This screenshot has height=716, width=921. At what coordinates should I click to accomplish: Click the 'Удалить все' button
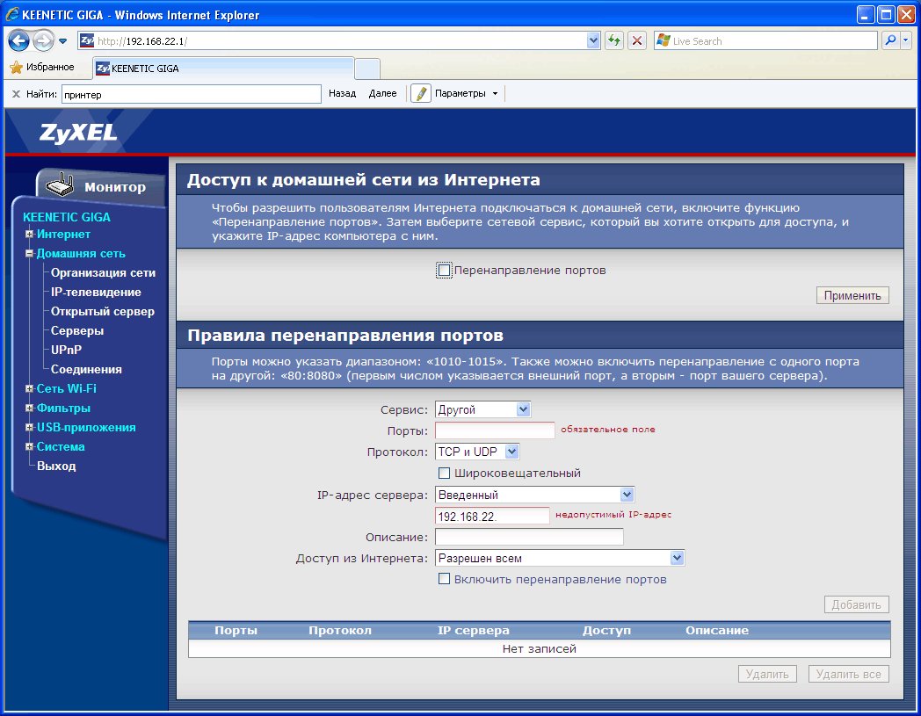[x=848, y=674]
